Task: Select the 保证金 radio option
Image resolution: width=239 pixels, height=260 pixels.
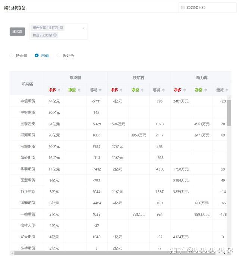Action: 59,56
